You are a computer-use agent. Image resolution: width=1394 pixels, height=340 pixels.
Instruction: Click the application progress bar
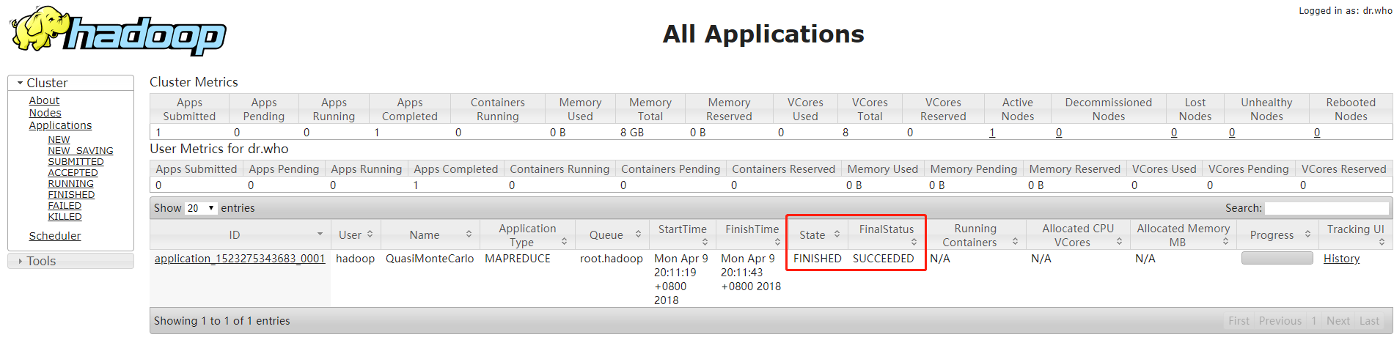coord(1277,258)
